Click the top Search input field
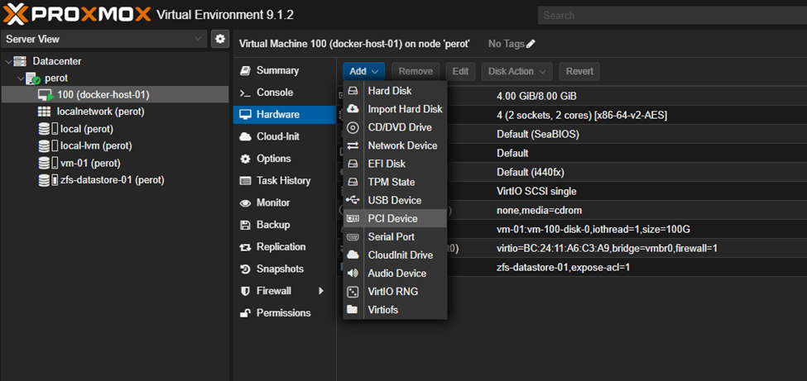The image size is (807, 381). pyautogui.click(x=670, y=15)
